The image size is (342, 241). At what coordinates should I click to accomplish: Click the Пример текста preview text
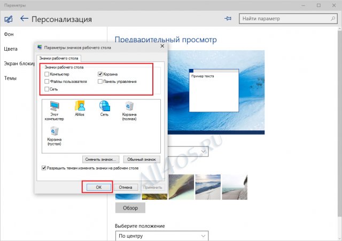pos(203,76)
